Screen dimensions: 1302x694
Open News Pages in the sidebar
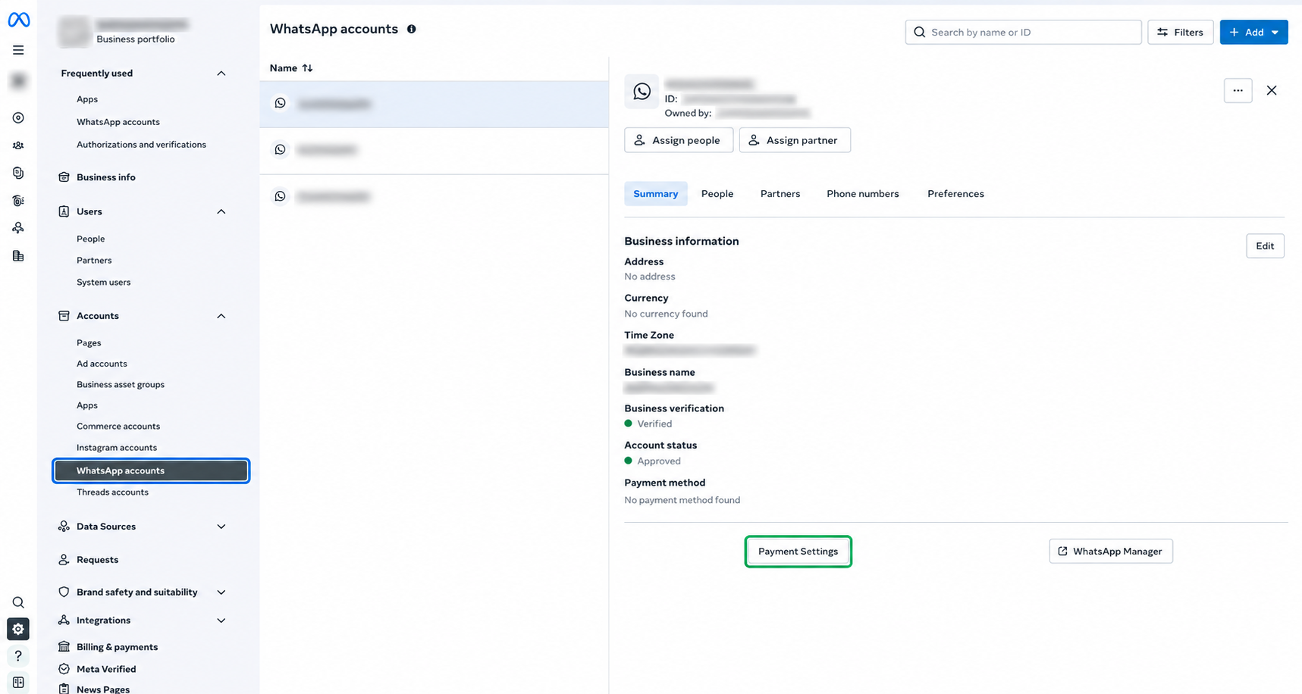(94, 689)
